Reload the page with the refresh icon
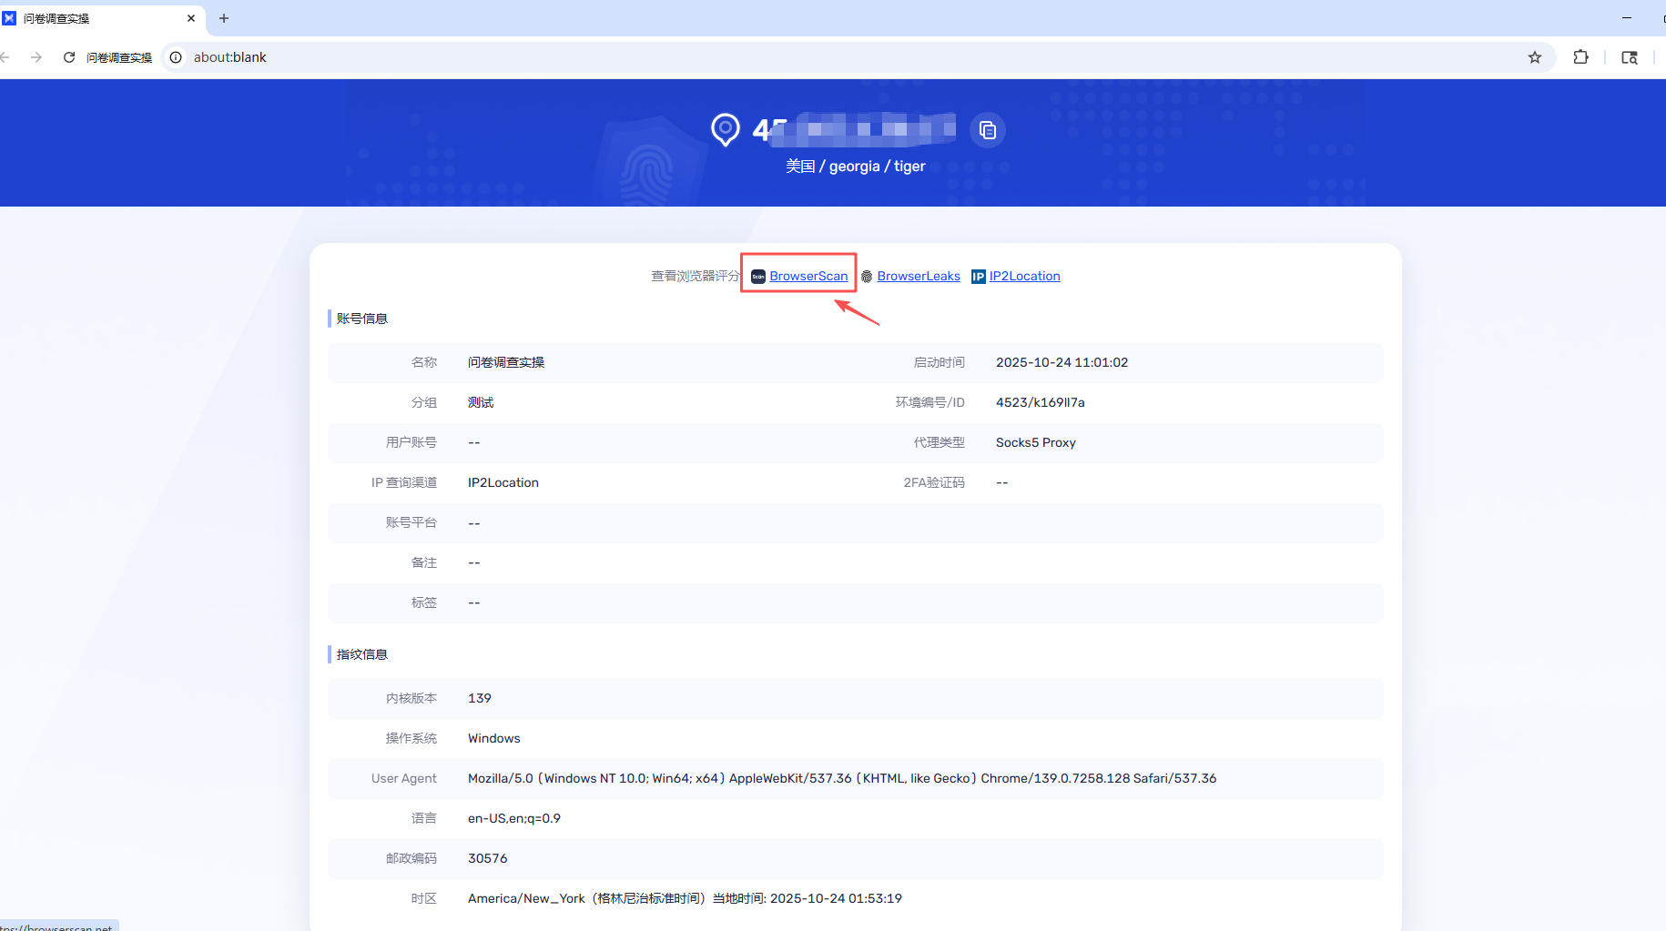This screenshot has height=931, width=1666. 69,57
